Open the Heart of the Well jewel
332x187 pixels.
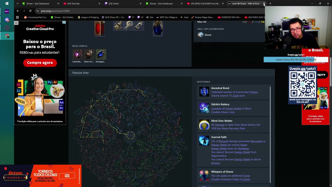click(x=89, y=54)
